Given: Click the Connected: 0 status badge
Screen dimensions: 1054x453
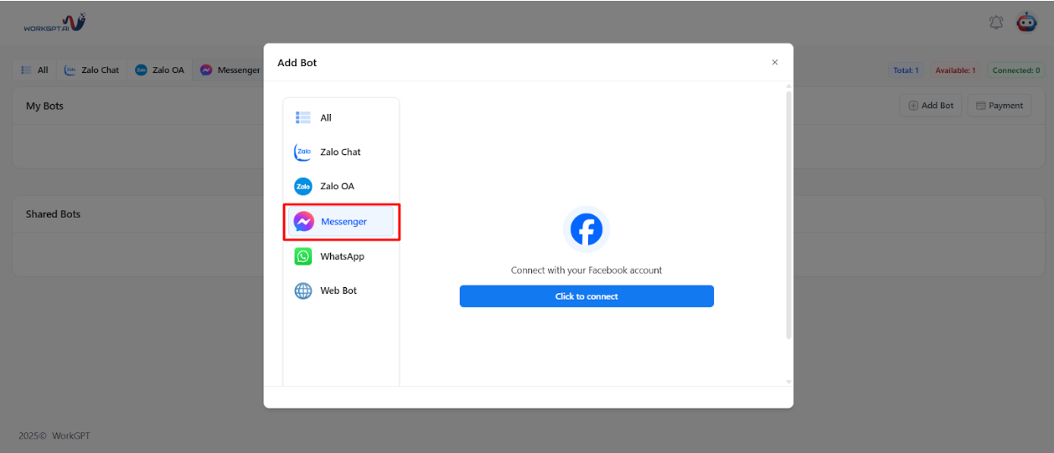Looking at the screenshot, I should point(1015,70).
